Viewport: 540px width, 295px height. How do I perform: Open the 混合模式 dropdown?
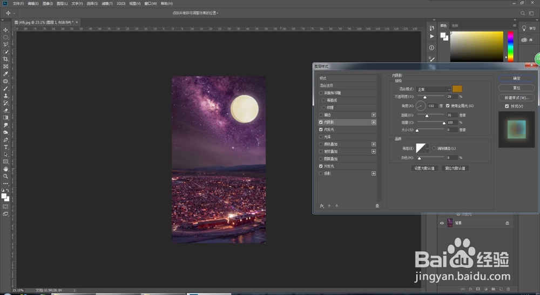pos(433,89)
